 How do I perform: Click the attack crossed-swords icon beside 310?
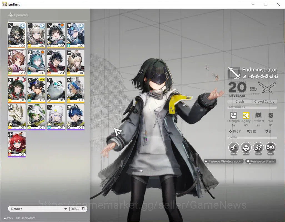[248, 131]
